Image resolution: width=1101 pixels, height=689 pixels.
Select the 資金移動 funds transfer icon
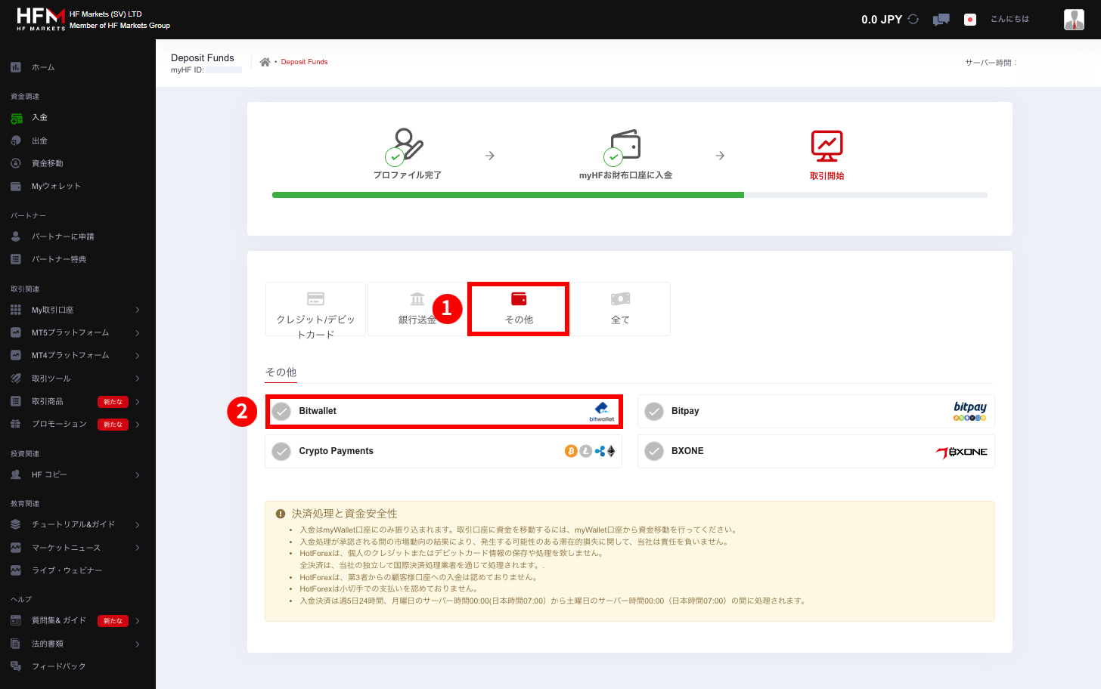click(x=16, y=163)
